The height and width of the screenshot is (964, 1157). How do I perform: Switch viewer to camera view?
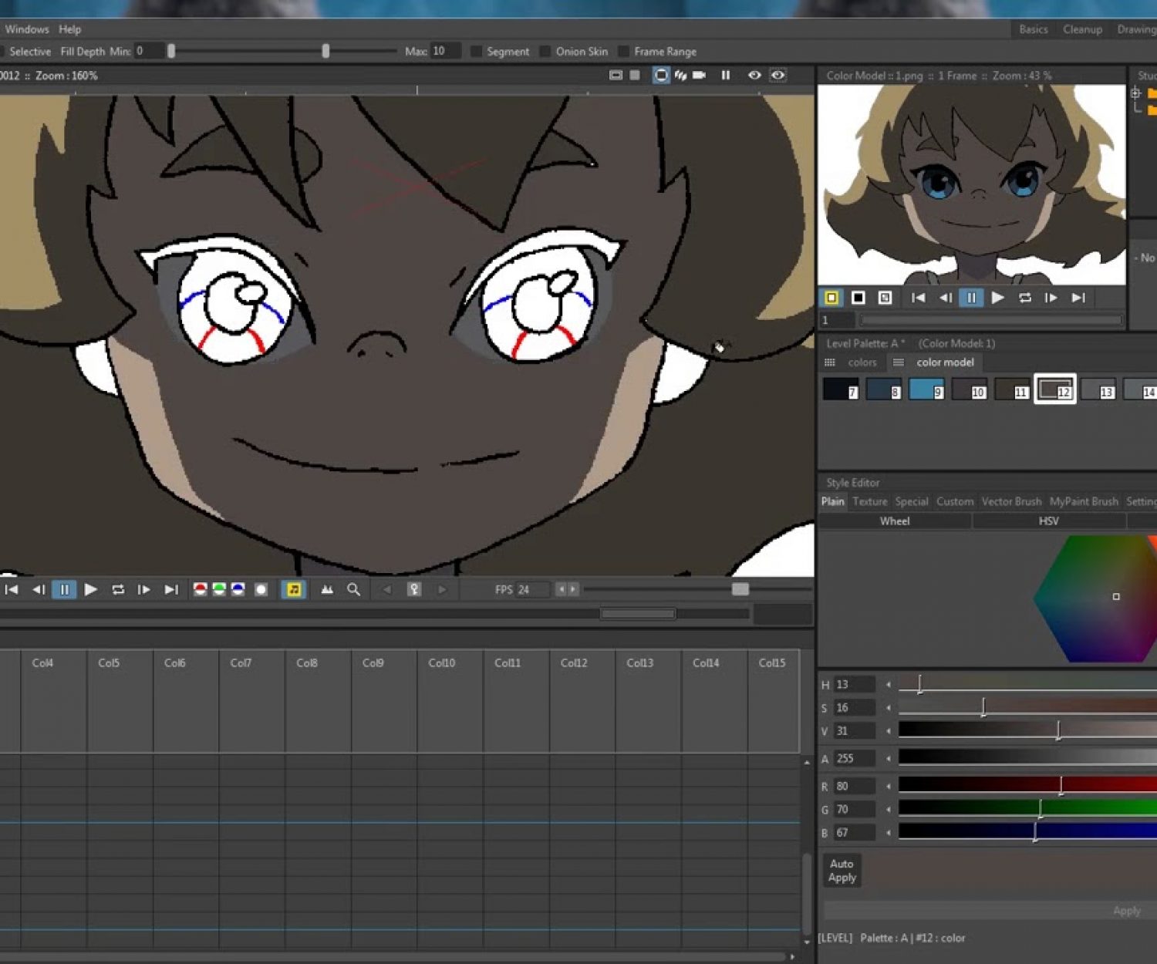(699, 76)
